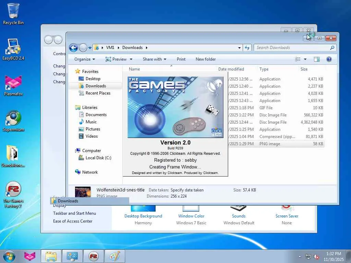The image size is (351, 263).
Task: Select Downloads in navigation pane
Action: (96, 86)
